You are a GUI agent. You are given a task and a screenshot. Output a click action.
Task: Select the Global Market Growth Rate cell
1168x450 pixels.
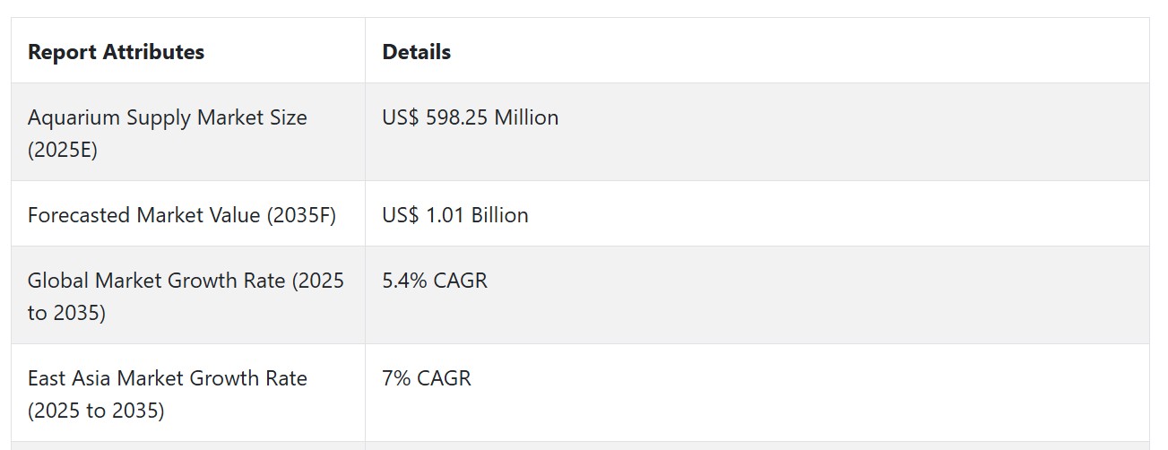click(x=188, y=296)
